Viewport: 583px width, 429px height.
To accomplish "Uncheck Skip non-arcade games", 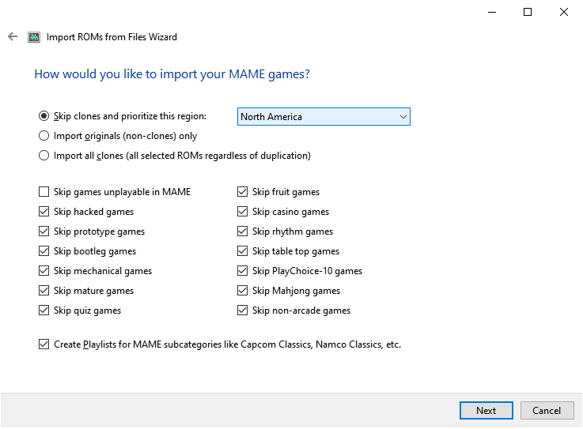I will pyautogui.click(x=242, y=310).
